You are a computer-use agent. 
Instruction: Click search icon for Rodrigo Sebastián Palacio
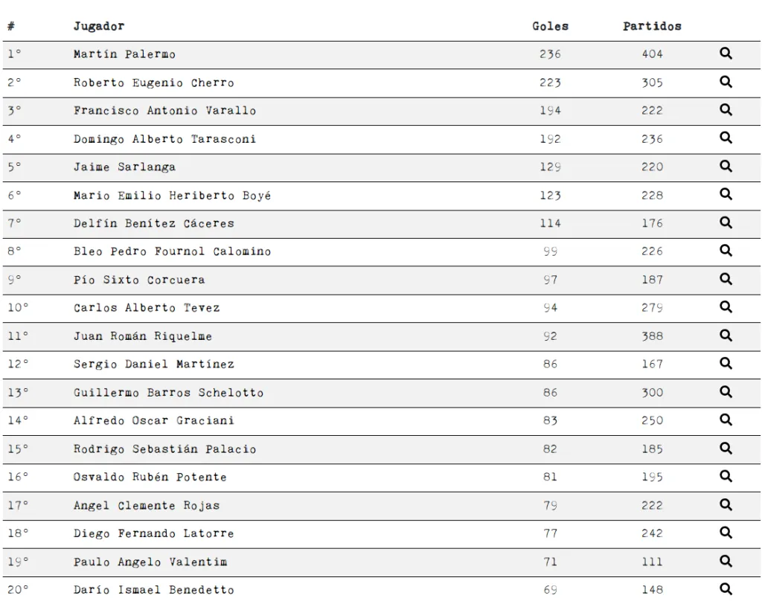pos(726,448)
